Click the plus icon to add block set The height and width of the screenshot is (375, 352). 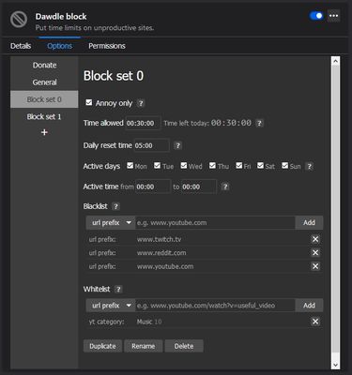click(x=44, y=132)
